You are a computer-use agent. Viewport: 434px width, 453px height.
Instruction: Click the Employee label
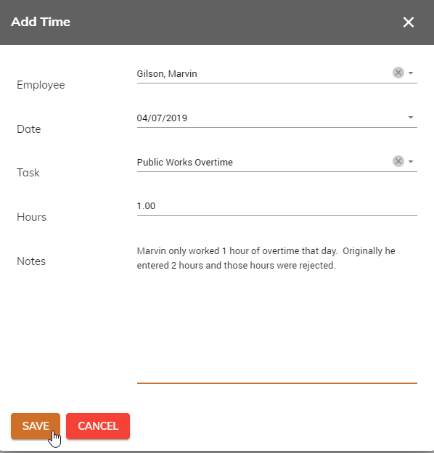click(x=41, y=85)
